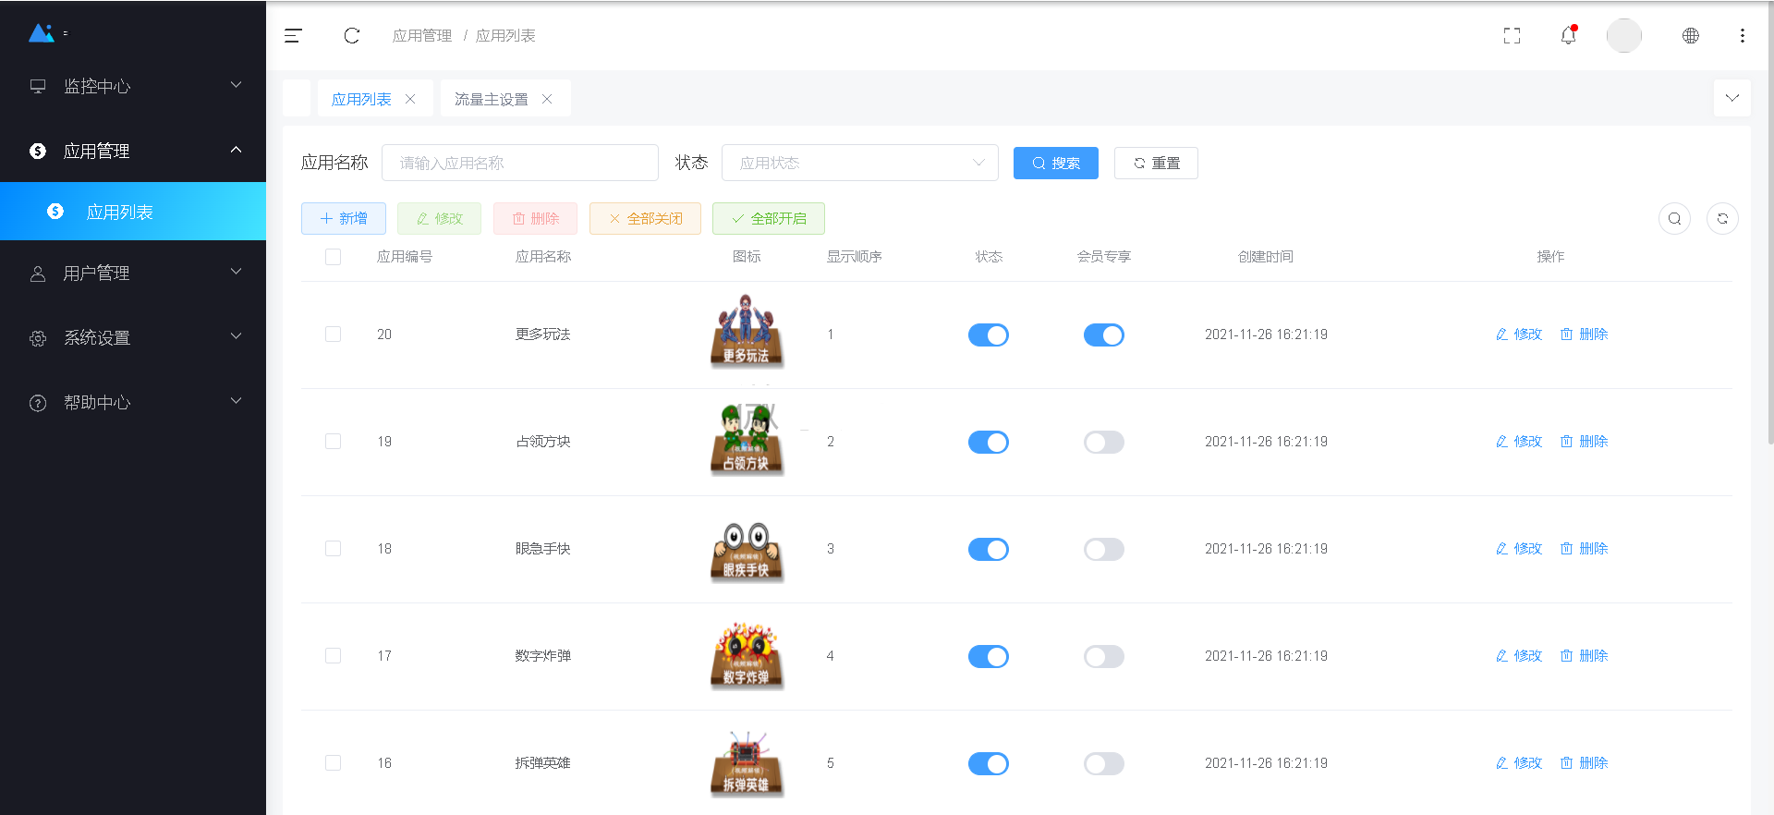
Task: Toggle fullscreen mode icon
Action: [1513, 36]
